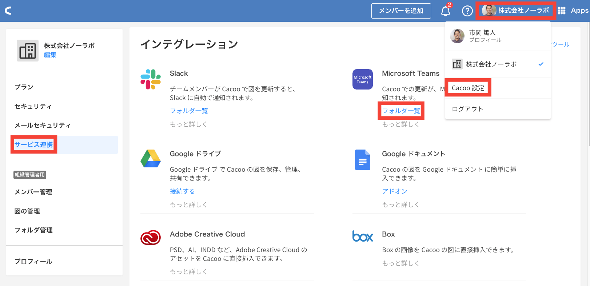
Task: Open フォルダ管理 in sidebar
Action: click(x=33, y=230)
